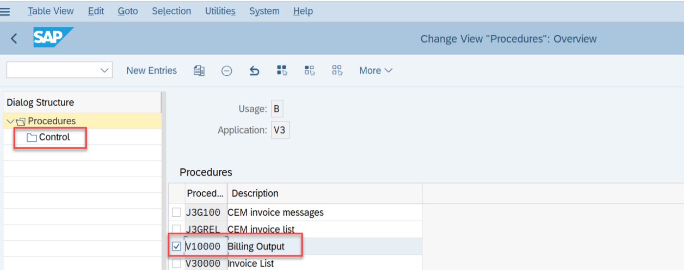Check the V30000 Invoice List checkbox
The height and width of the screenshot is (270, 684).
[177, 264]
